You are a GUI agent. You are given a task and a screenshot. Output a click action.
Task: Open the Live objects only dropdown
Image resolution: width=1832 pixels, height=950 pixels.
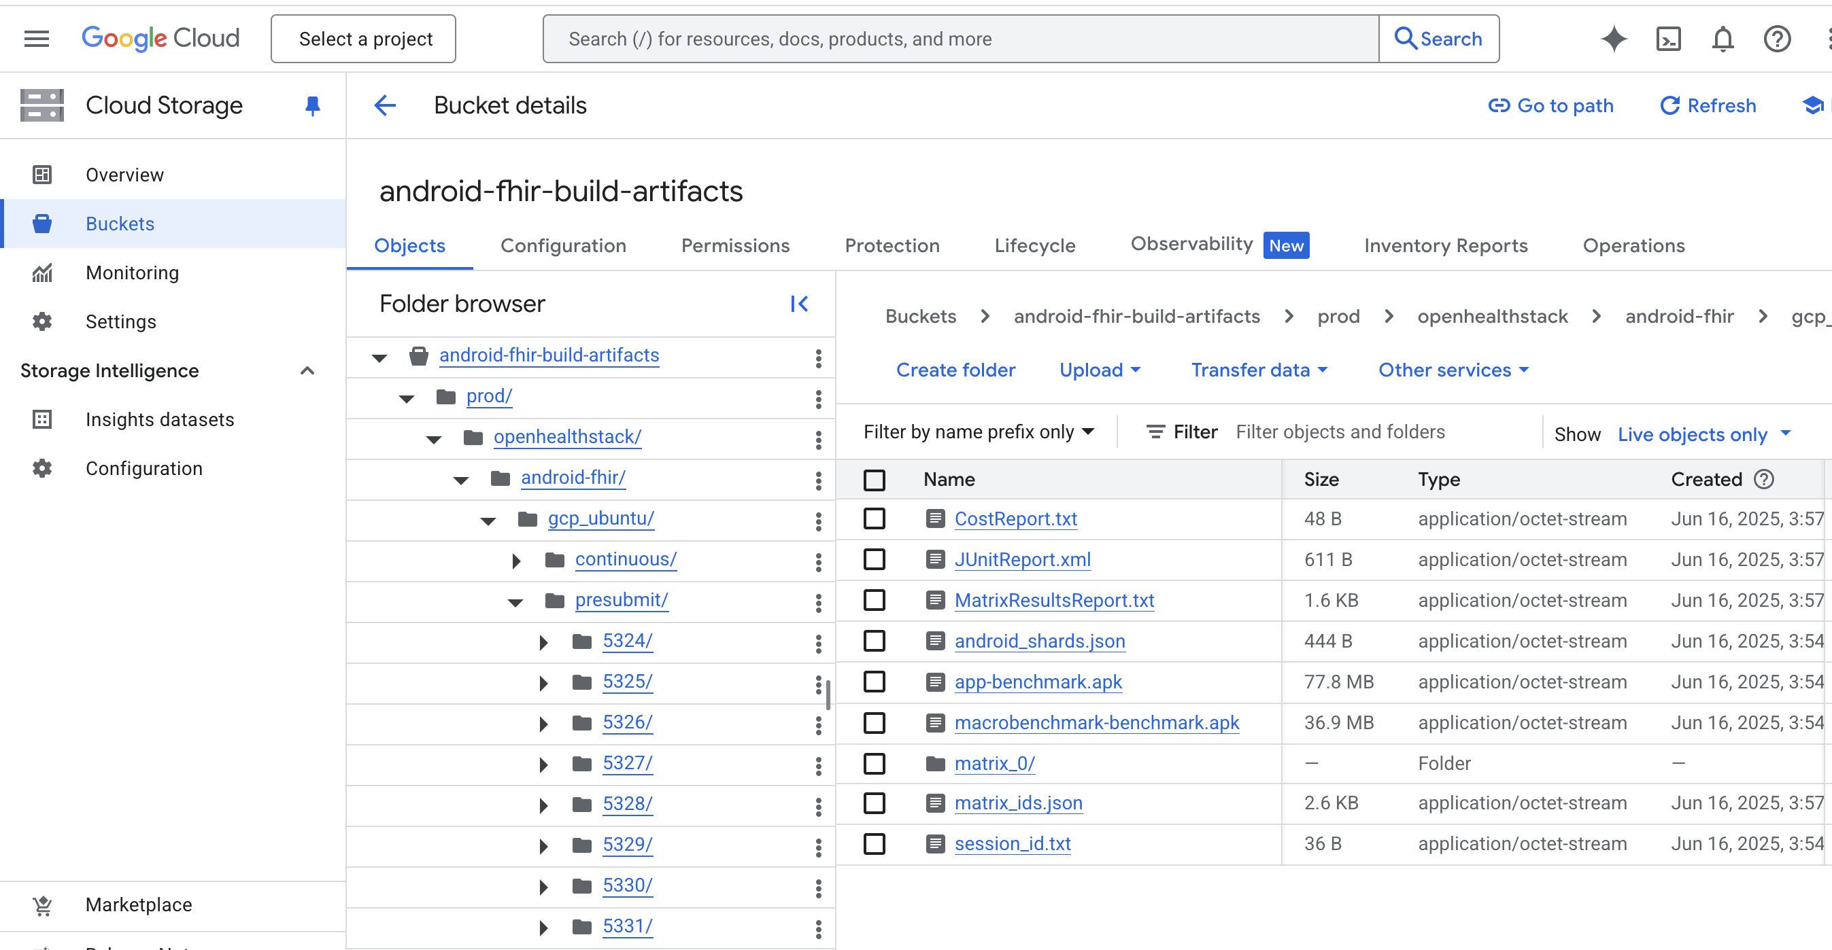click(x=1704, y=434)
